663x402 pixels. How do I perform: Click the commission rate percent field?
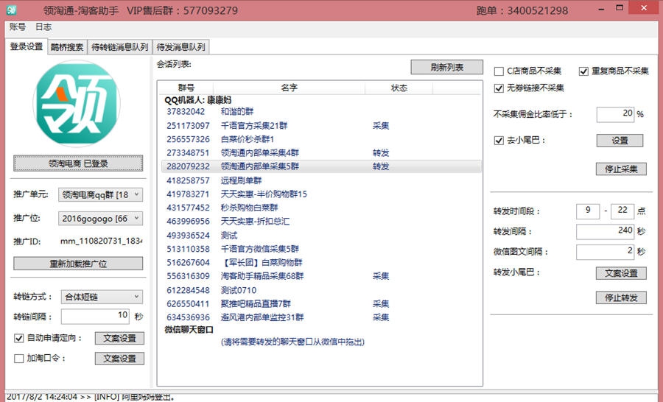click(x=615, y=114)
